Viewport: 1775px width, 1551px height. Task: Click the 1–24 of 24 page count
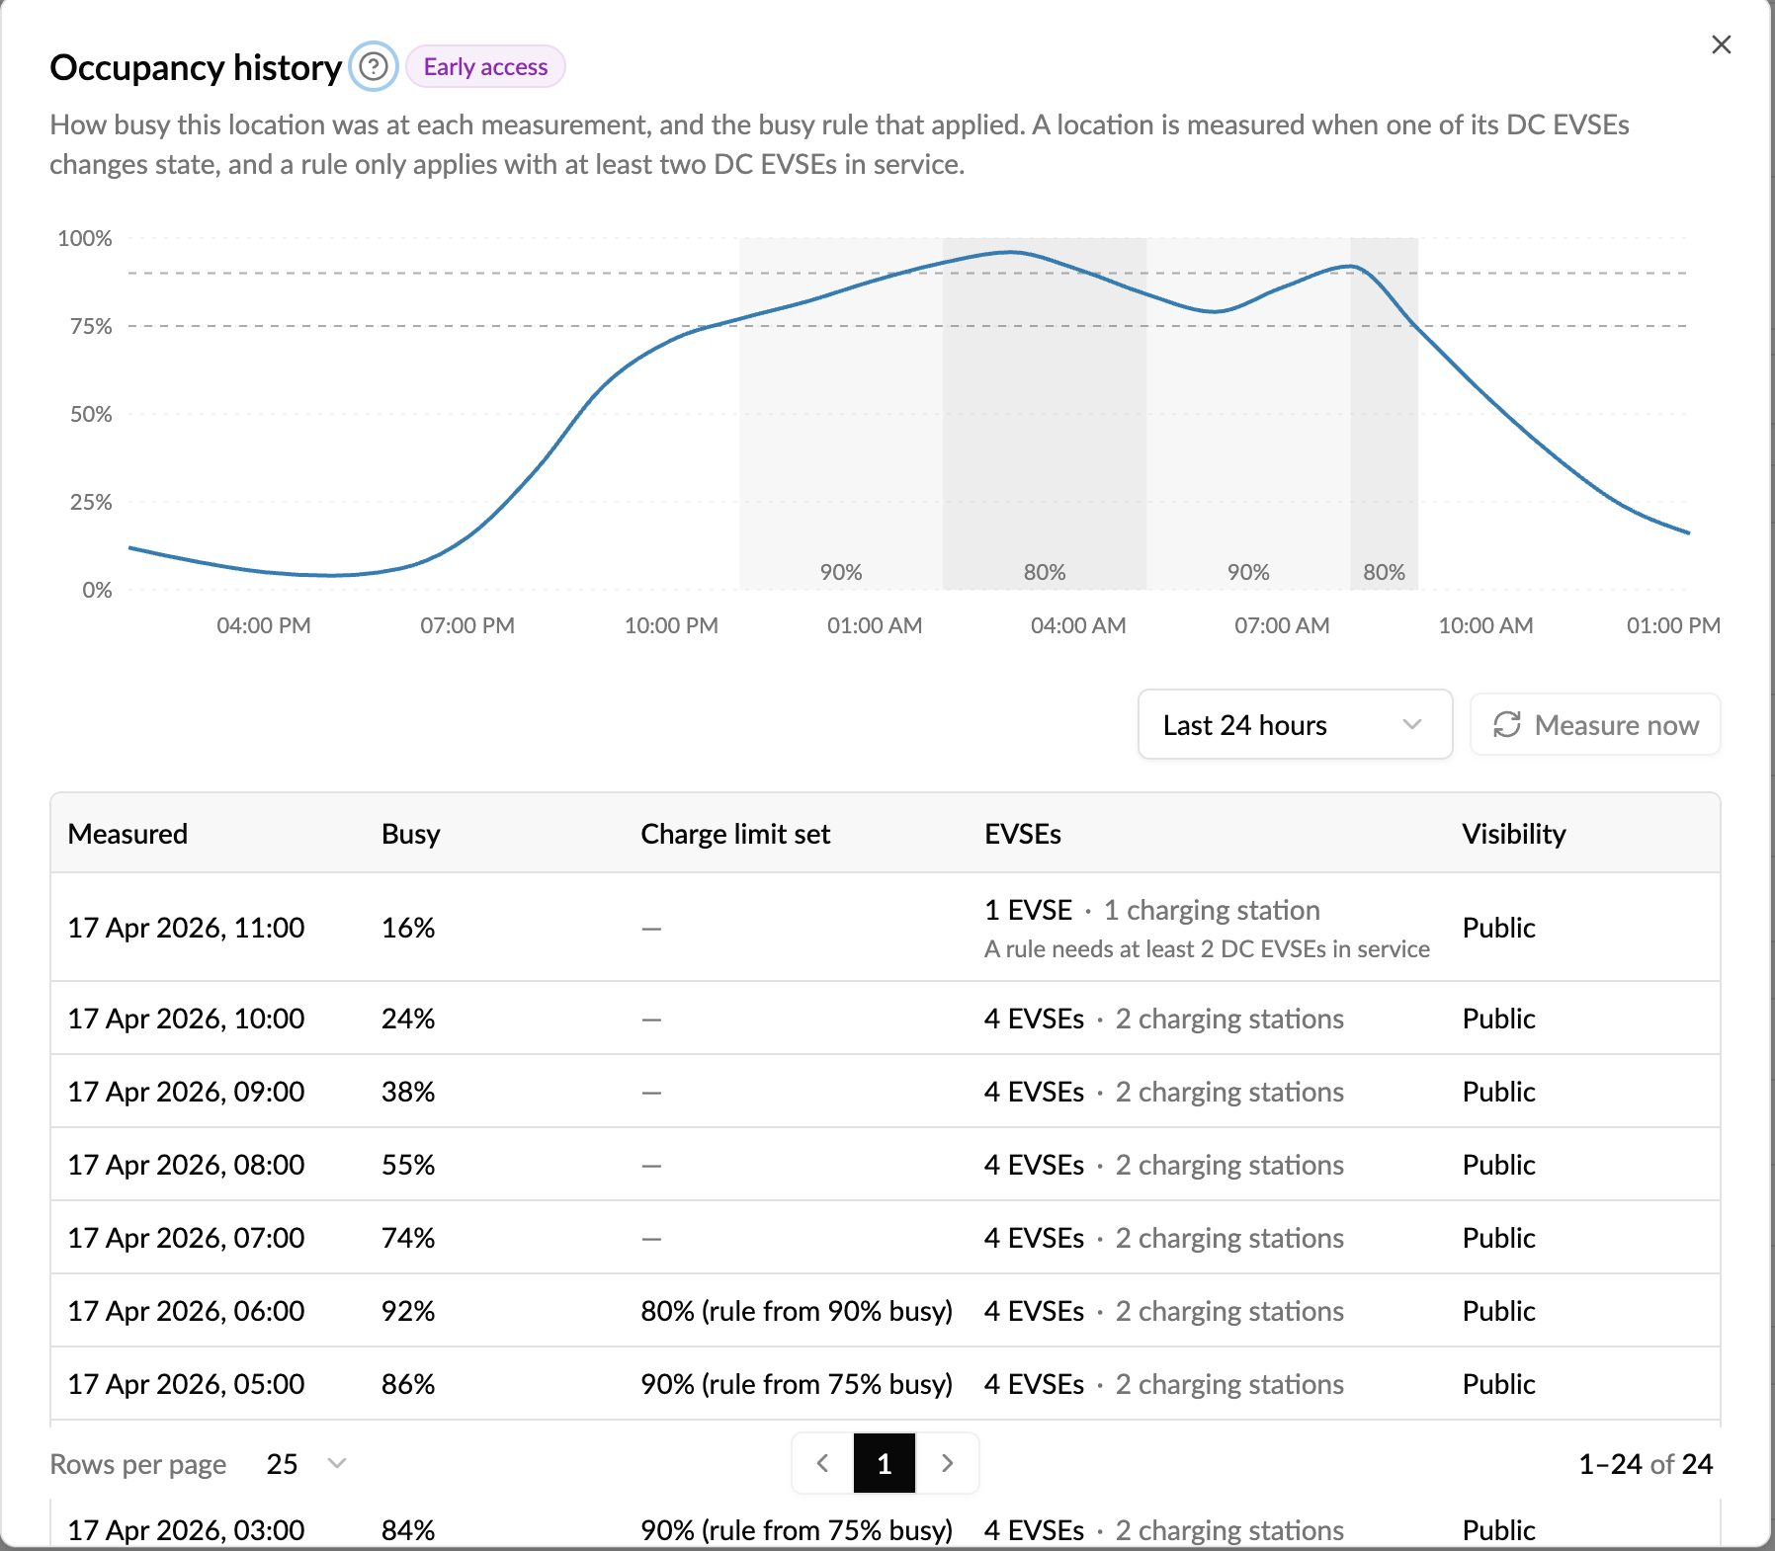1646,1464
